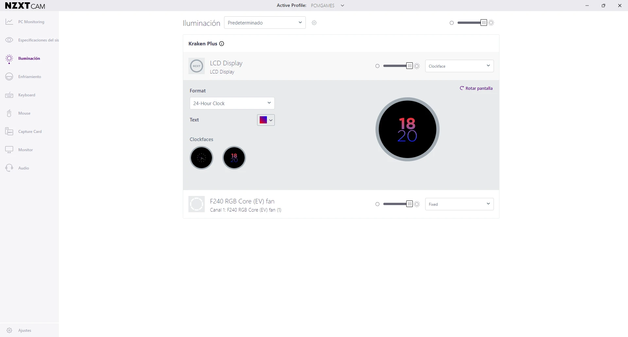Screen dimensions: 628x337
Task: Click F240 fan maximum brightness sun icon
Action: (x=417, y=204)
